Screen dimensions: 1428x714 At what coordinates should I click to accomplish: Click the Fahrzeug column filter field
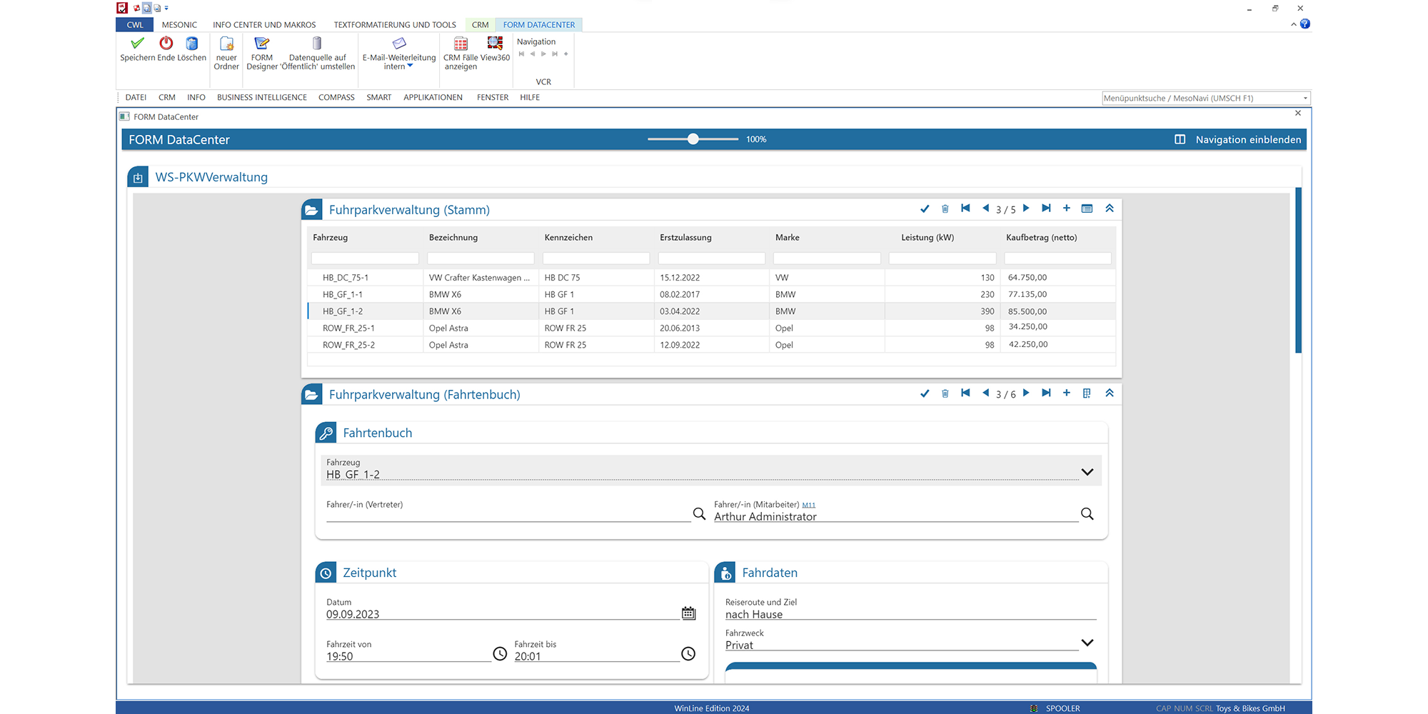[x=365, y=258]
